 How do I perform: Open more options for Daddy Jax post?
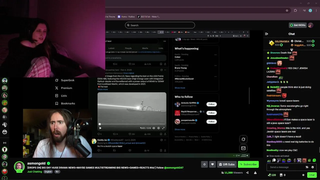165,140
